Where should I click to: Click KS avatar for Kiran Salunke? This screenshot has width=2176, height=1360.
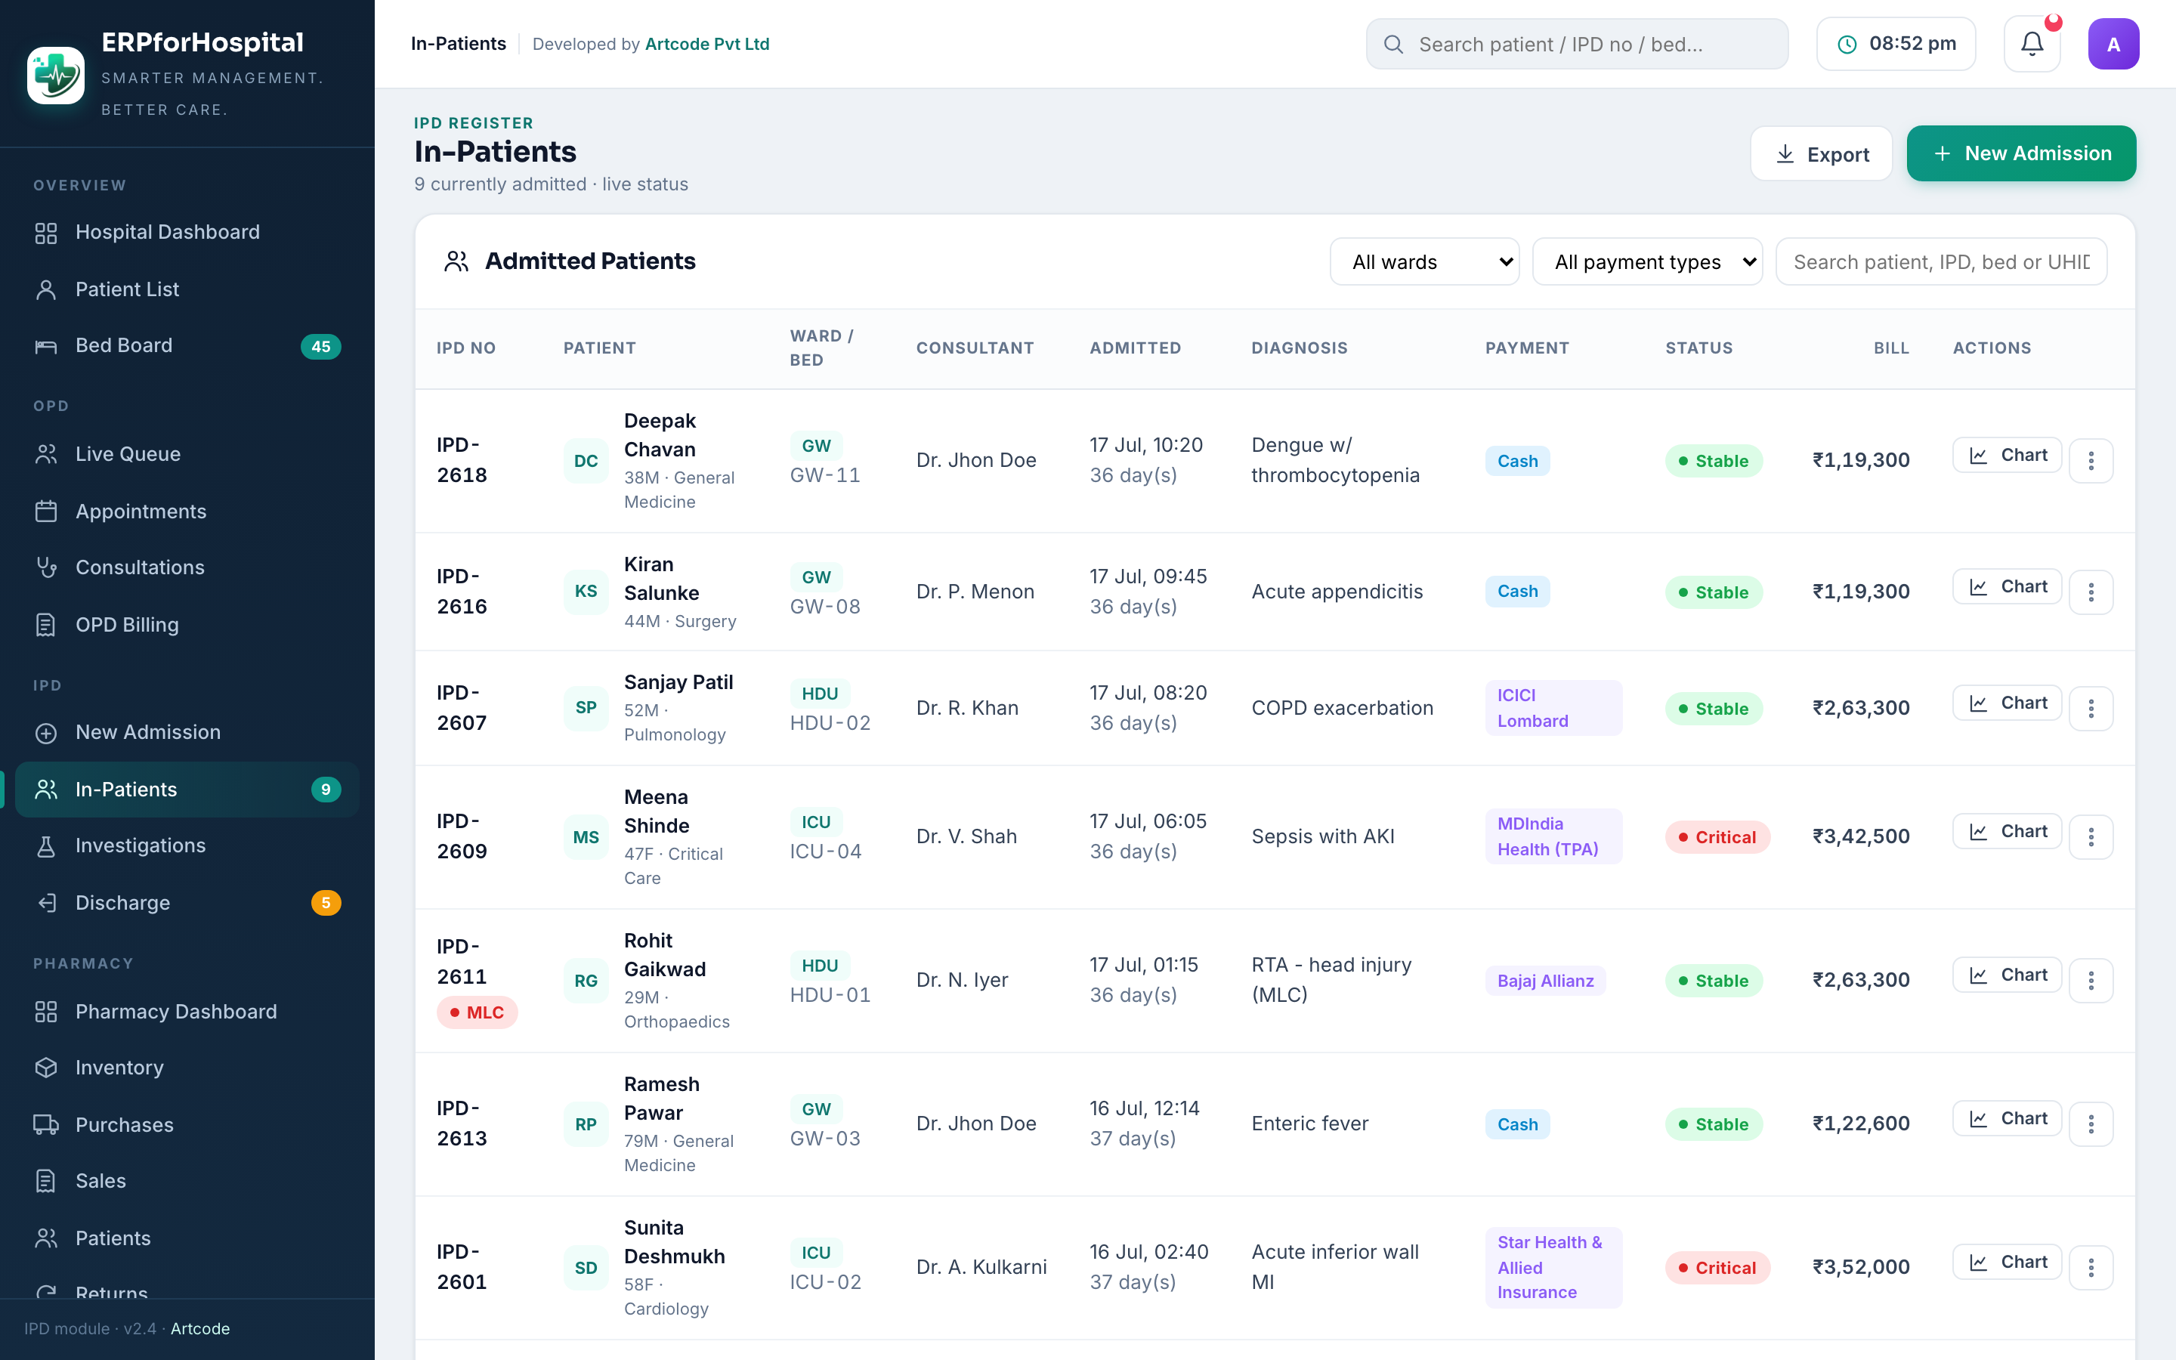pos(586,592)
